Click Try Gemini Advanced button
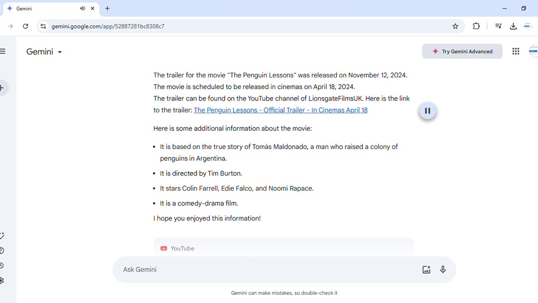538x303 pixels. coord(462,51)
